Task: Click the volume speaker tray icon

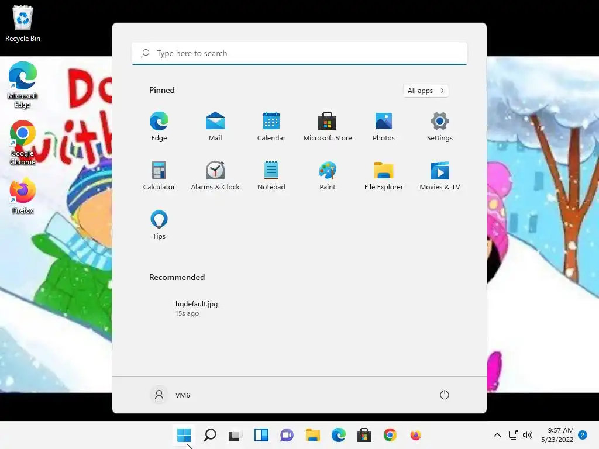Action: [x=528, y=435]
